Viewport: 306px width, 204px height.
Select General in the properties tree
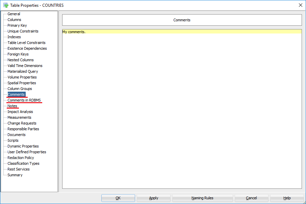tap(14, 14)
